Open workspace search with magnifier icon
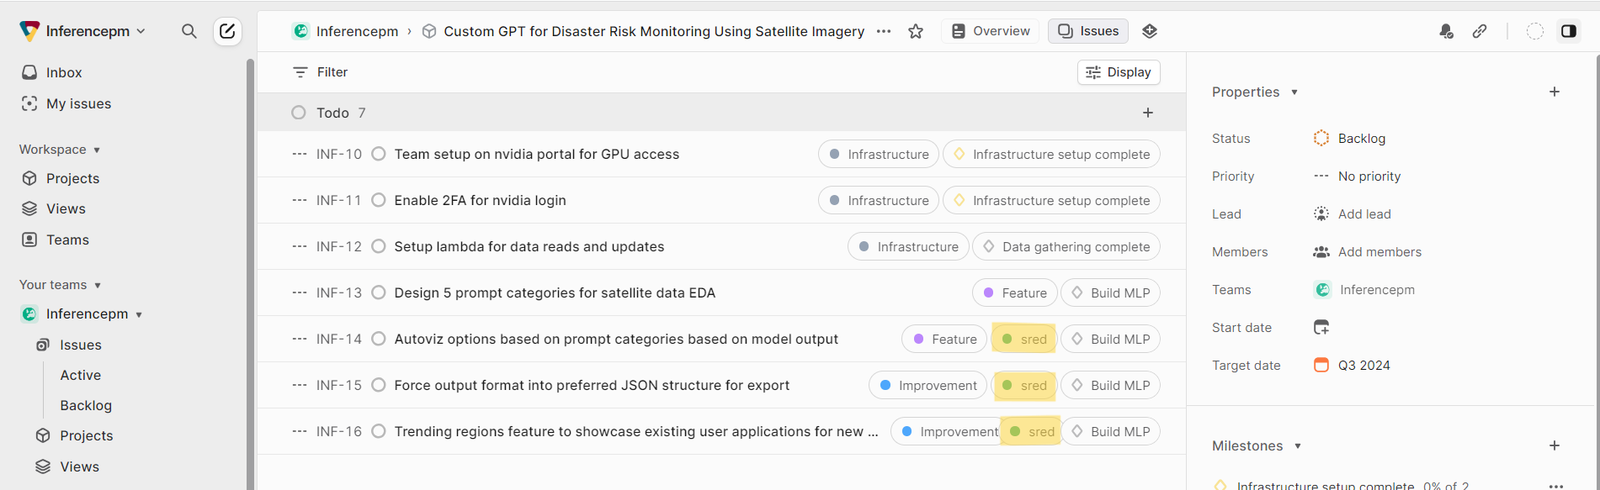The height and width of the screenshot is (490, 1600). coord(189,31)
